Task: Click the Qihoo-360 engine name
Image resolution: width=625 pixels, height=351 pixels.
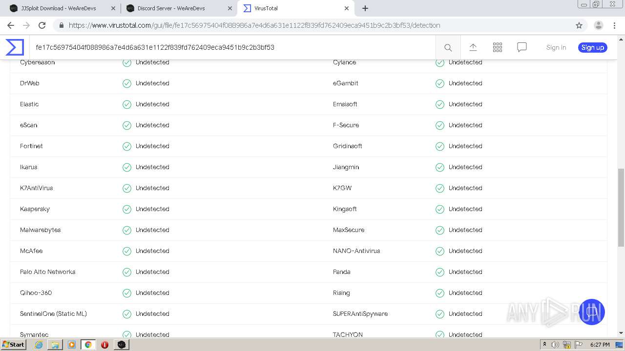Action: 36,292
